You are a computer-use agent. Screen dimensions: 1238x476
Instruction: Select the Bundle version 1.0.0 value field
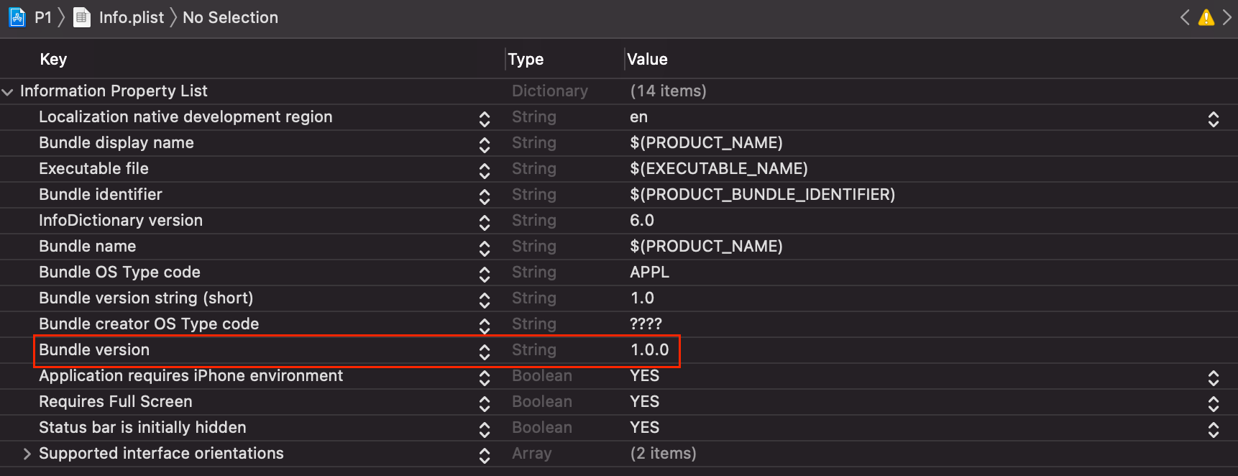(649, 349)
